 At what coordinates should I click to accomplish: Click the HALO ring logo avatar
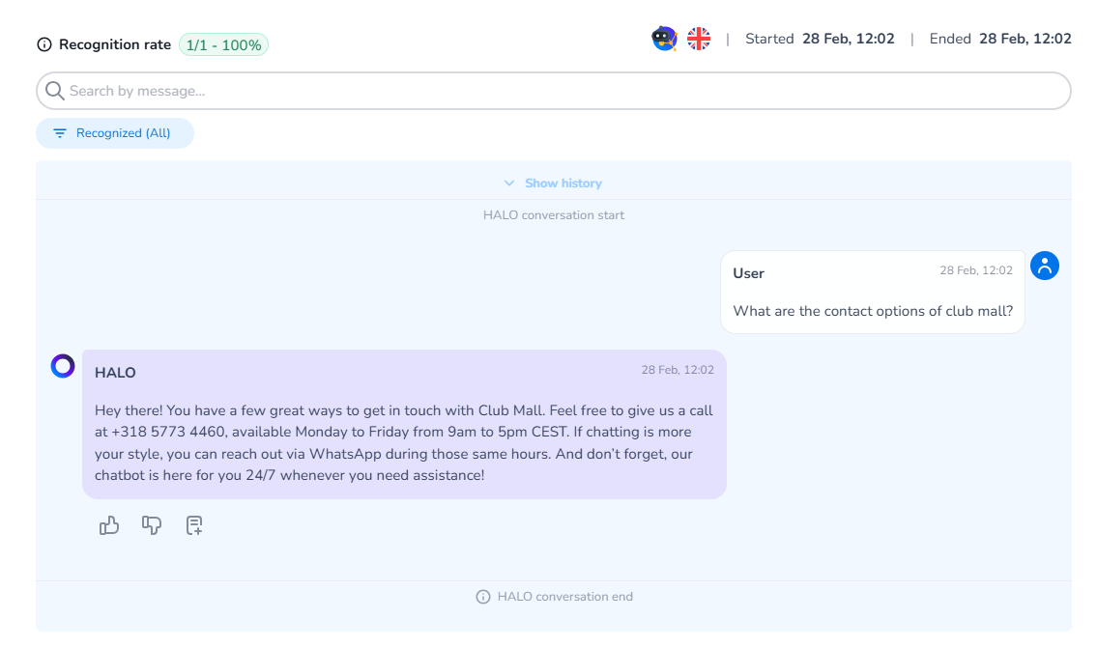[63, 366]
